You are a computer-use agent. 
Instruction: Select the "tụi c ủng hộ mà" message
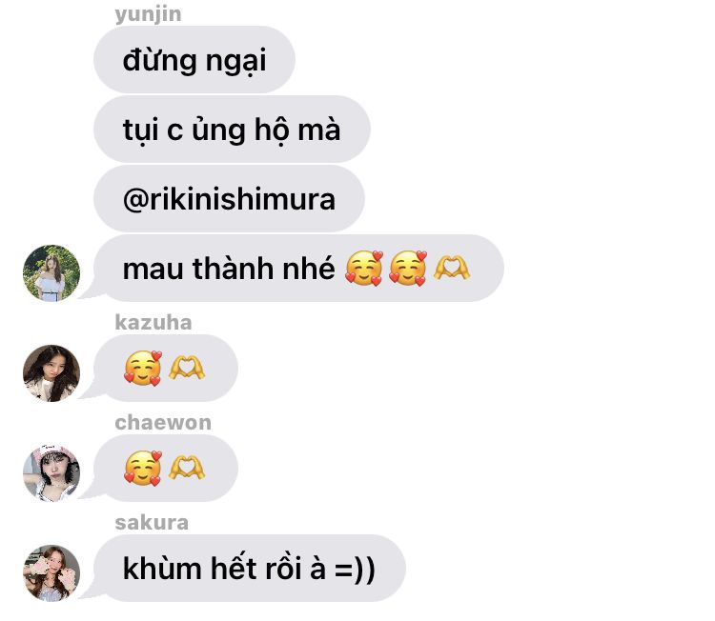click(x=232, y=129)
